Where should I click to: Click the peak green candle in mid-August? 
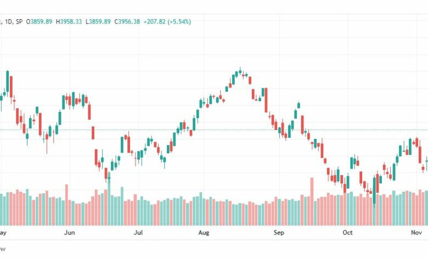[x=240, y=71]
